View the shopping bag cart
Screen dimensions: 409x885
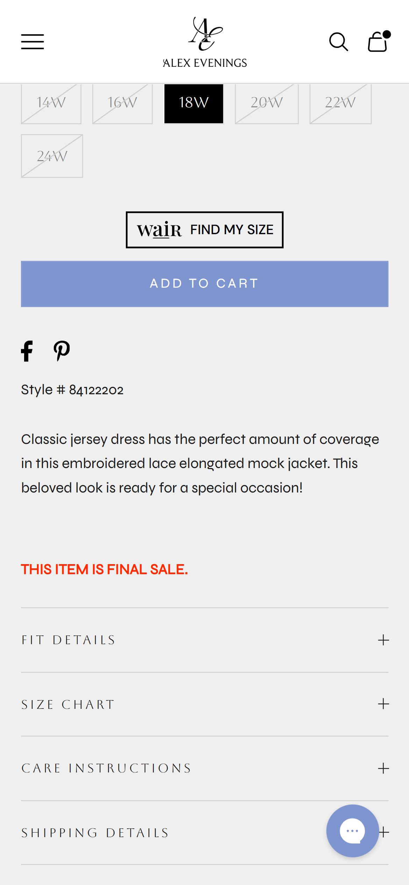379,41
